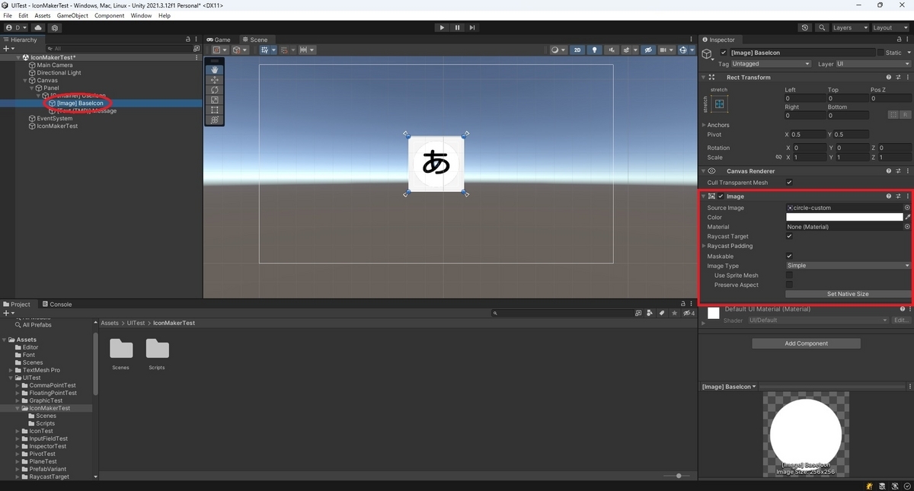Image resolution: width=914 pixels, height=491 pixels.
Task: Lock the Hierarchy panel
Action: coord(188,40)
